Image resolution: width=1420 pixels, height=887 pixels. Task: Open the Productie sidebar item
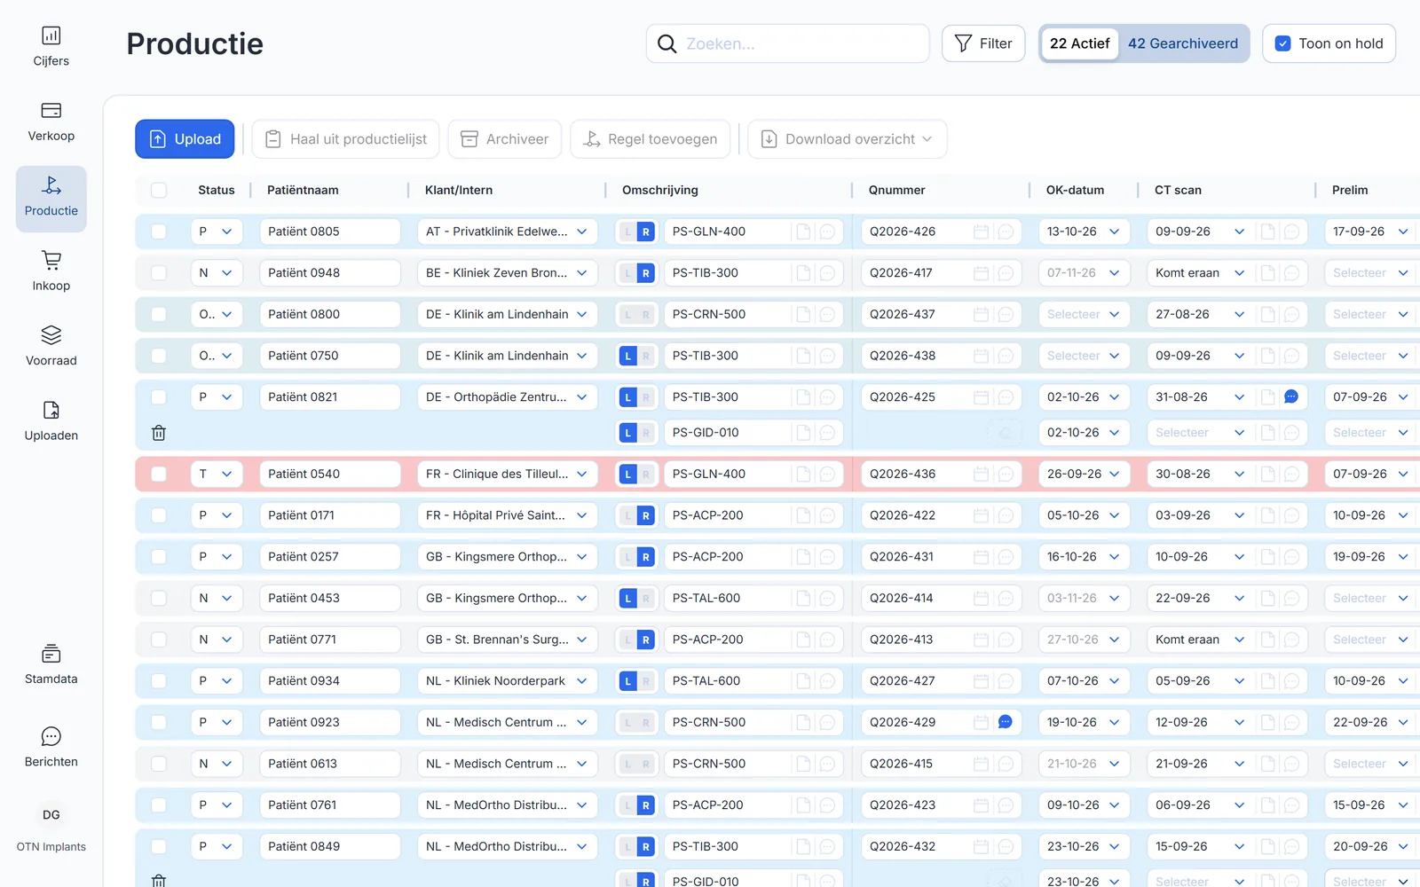[x=51, y=198]
